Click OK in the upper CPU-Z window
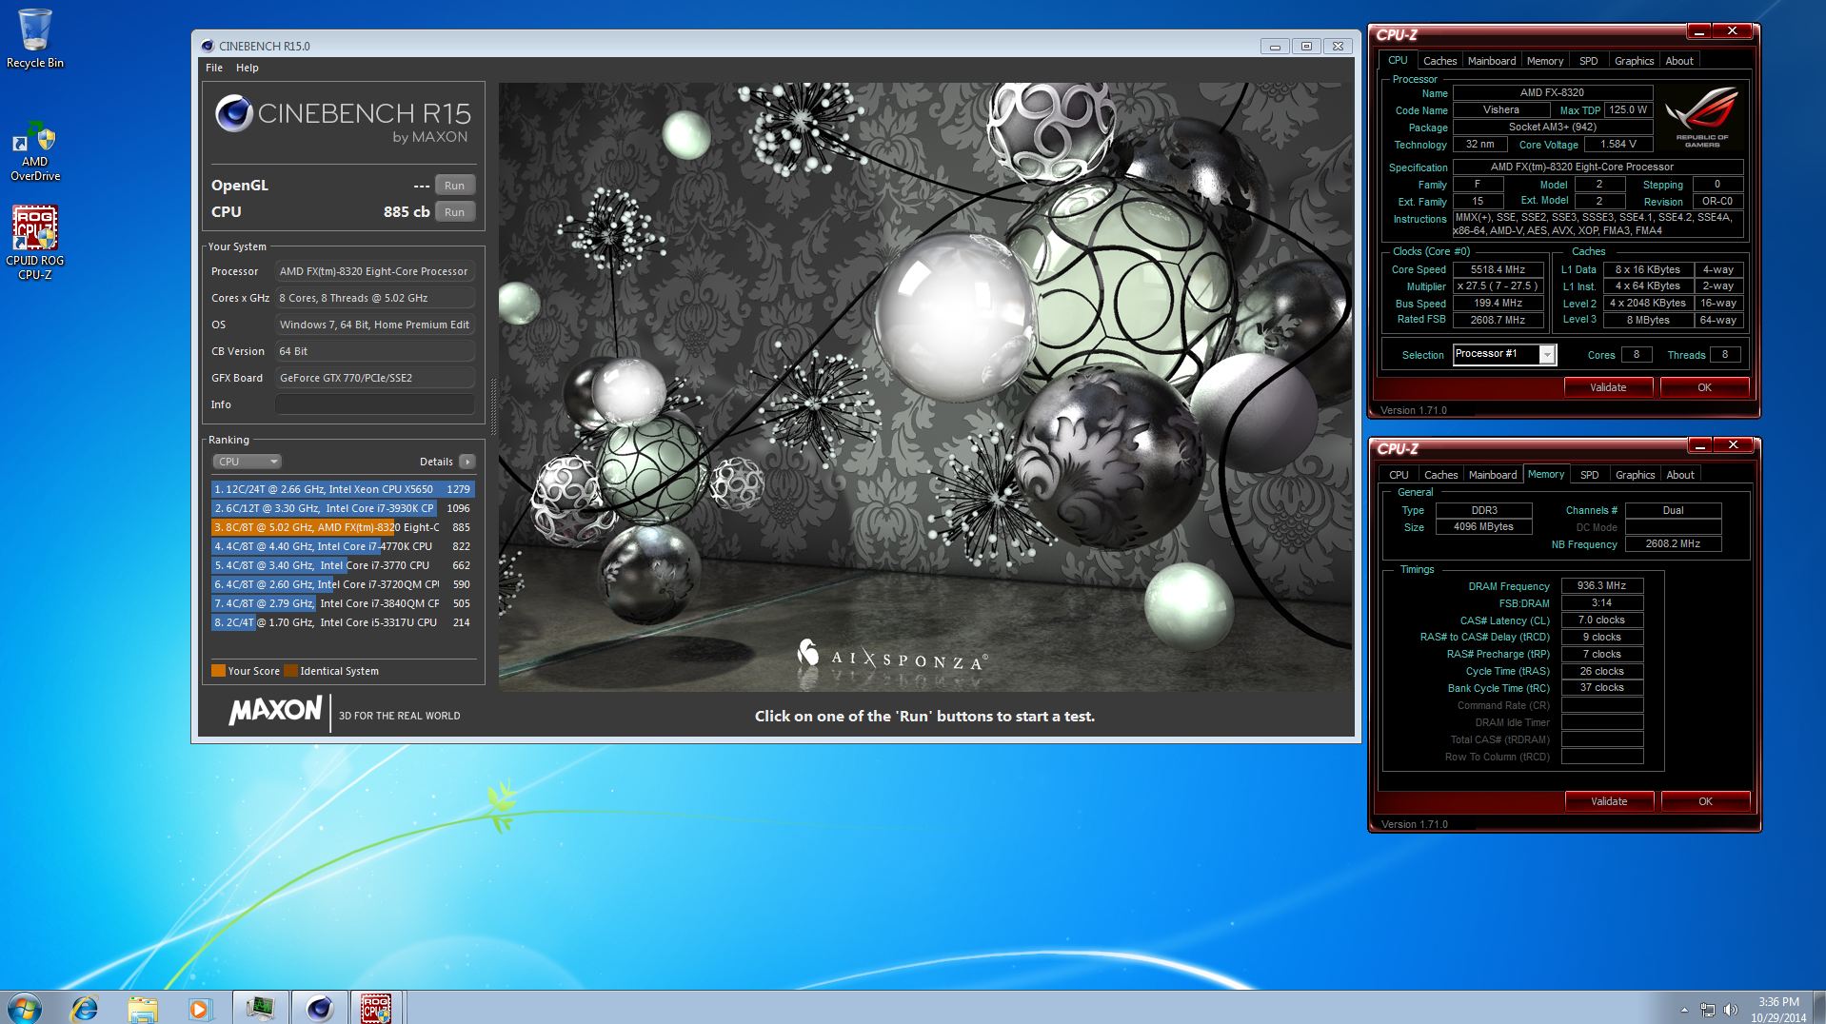 [x=1704, y=387]
